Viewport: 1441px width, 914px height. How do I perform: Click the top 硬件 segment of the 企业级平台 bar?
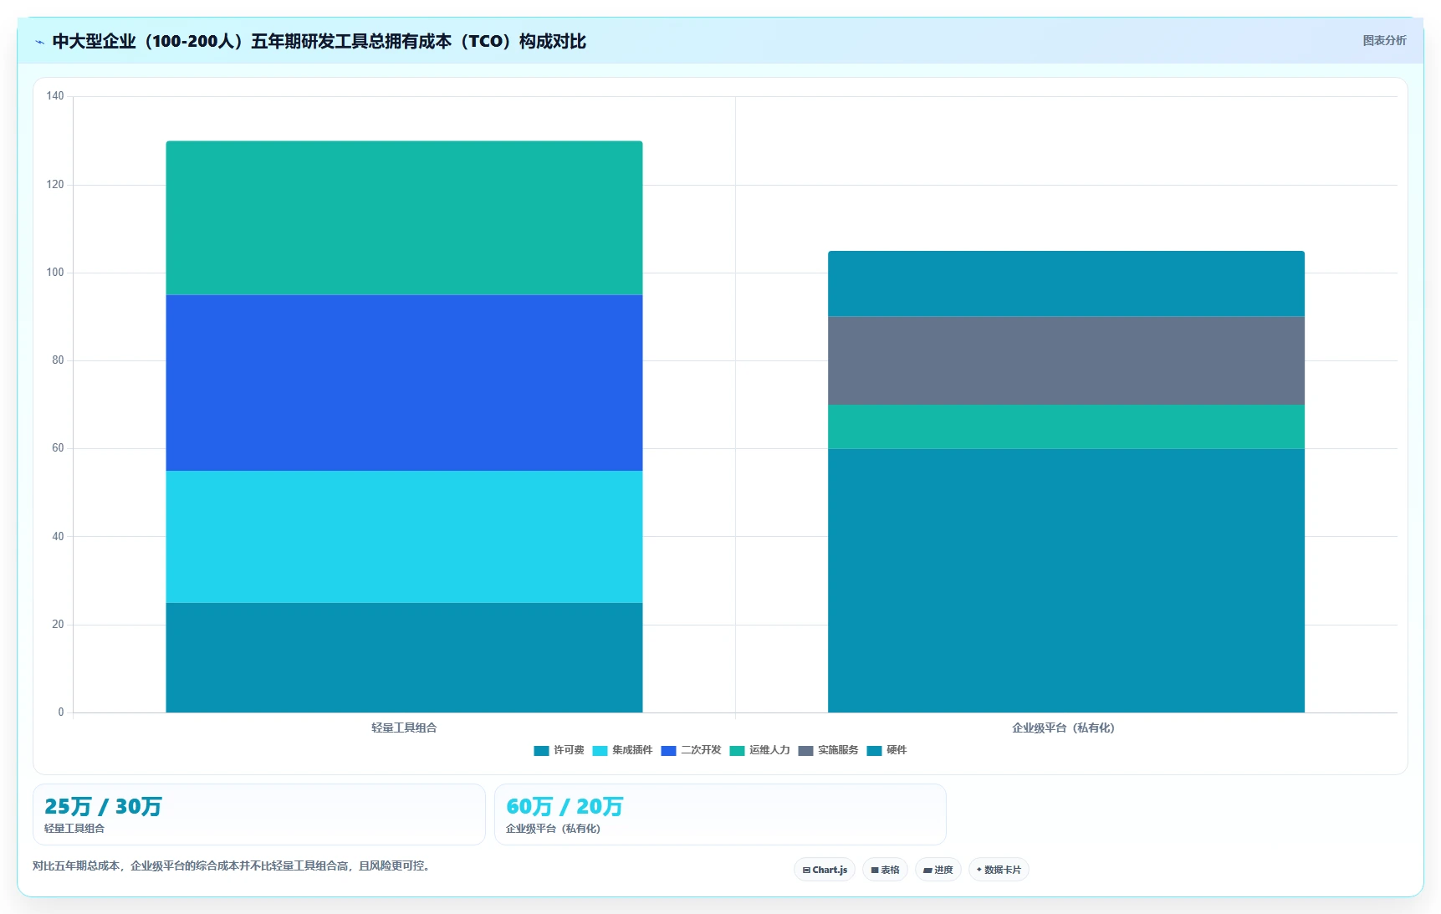(x=1066, y=283)
